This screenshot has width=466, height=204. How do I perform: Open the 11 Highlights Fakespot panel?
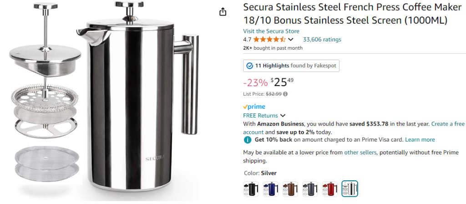[291, 66]
